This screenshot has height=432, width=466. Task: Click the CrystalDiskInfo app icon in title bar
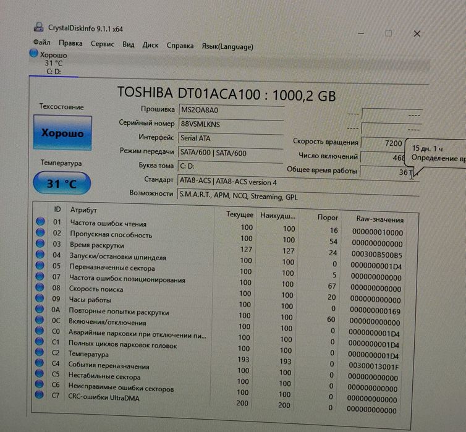point(39,27)
